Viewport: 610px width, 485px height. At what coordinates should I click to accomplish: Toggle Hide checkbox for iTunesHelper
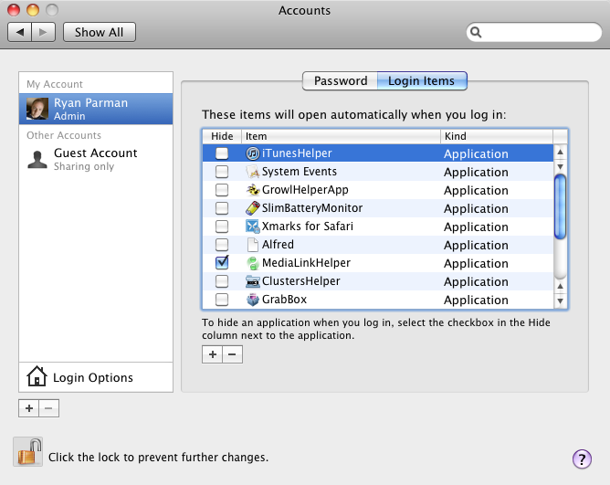coord(222,153)
